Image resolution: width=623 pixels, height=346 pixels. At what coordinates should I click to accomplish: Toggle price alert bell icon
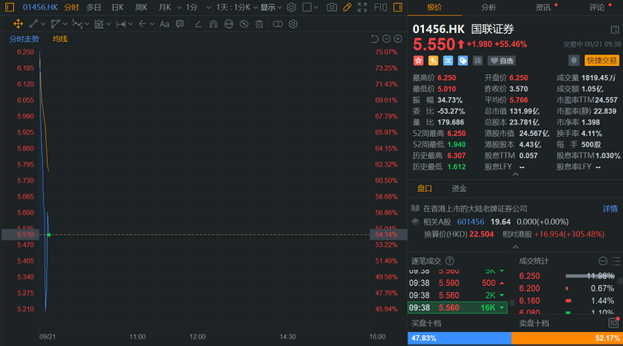(574, 60)
